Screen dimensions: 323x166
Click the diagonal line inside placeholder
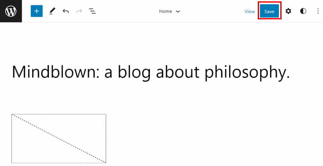tap(59, 138)
